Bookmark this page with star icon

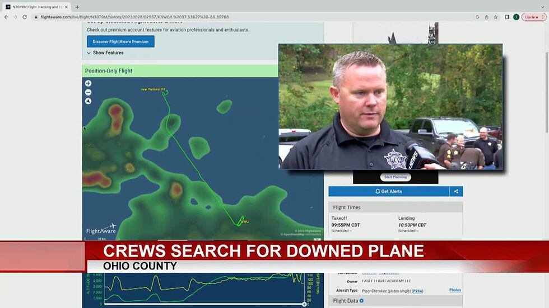click(496, 17)
